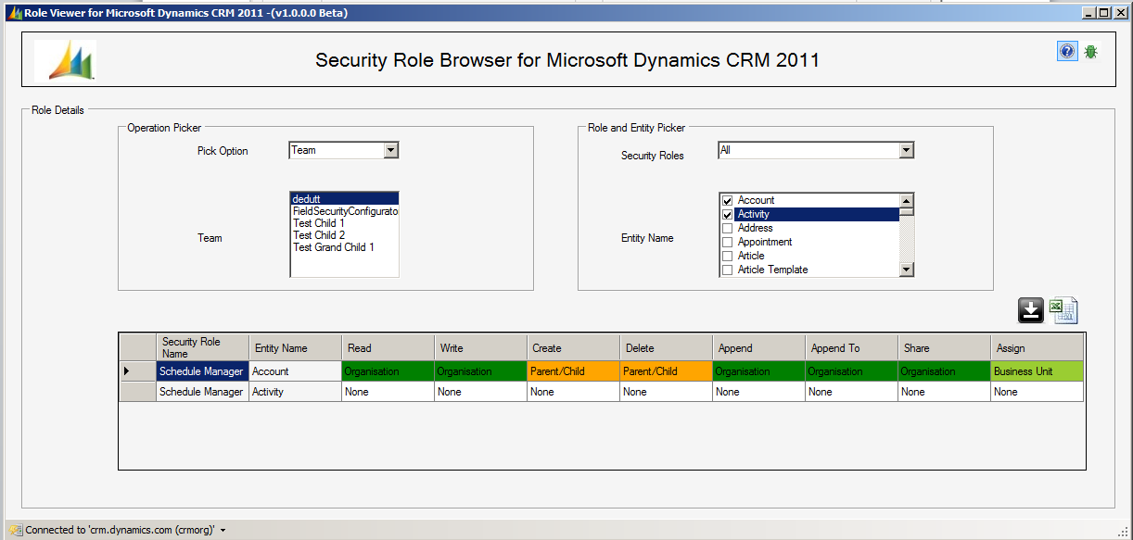Screen dimensions: 1133x540
Task: Click light green Business Unit cell
Action: click(1037, 371)
